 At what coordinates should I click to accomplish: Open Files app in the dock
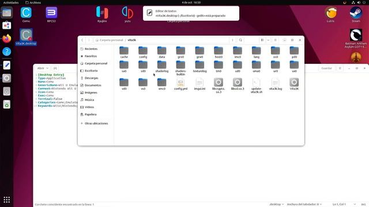(6, 13)
